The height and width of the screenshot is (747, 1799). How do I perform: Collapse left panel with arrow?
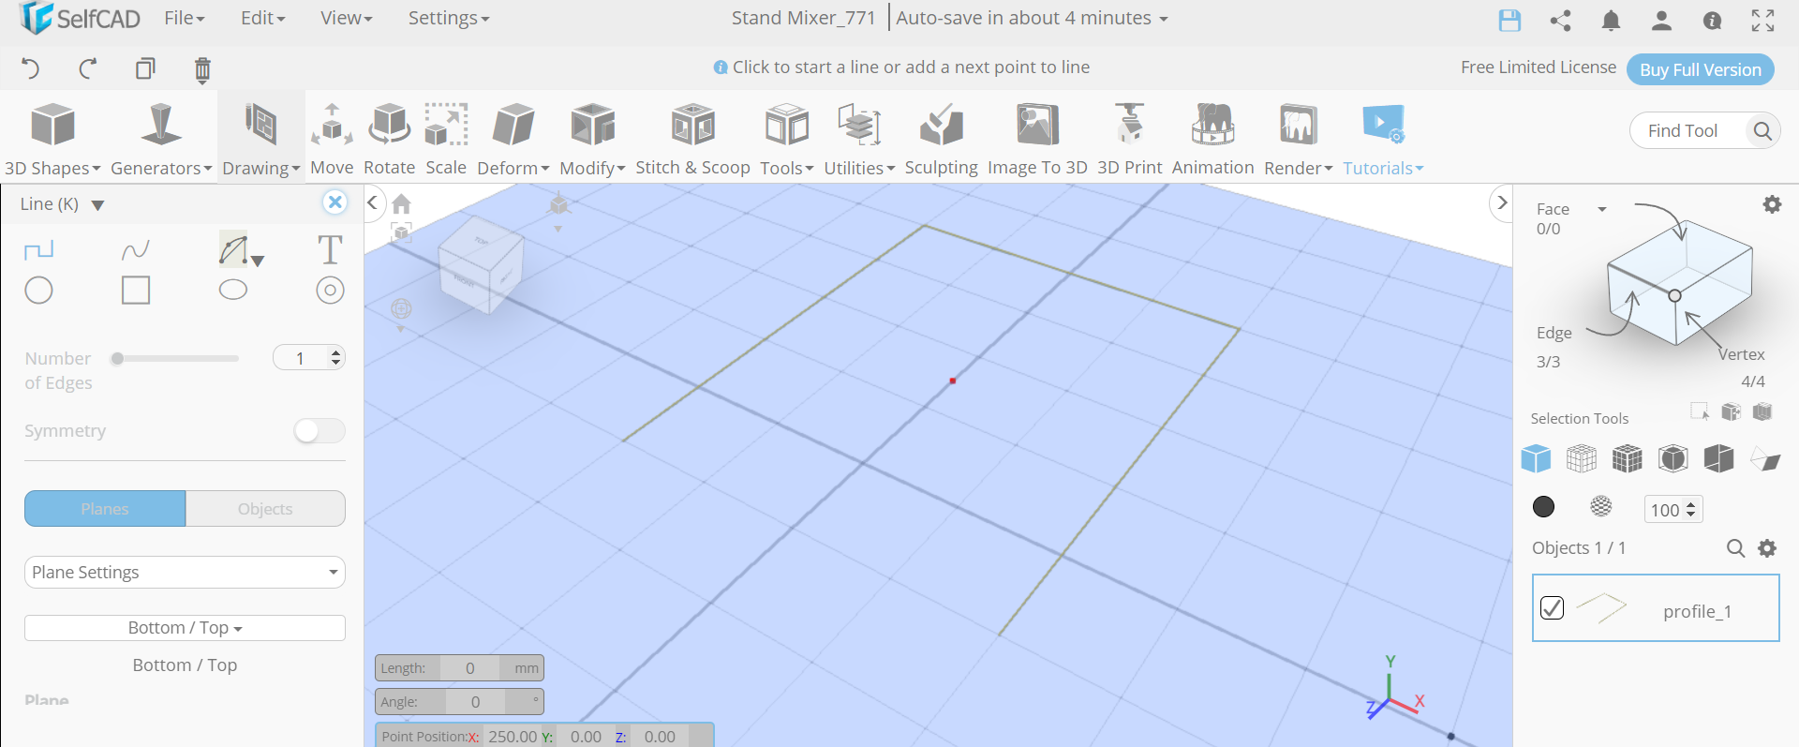(373, 202)
